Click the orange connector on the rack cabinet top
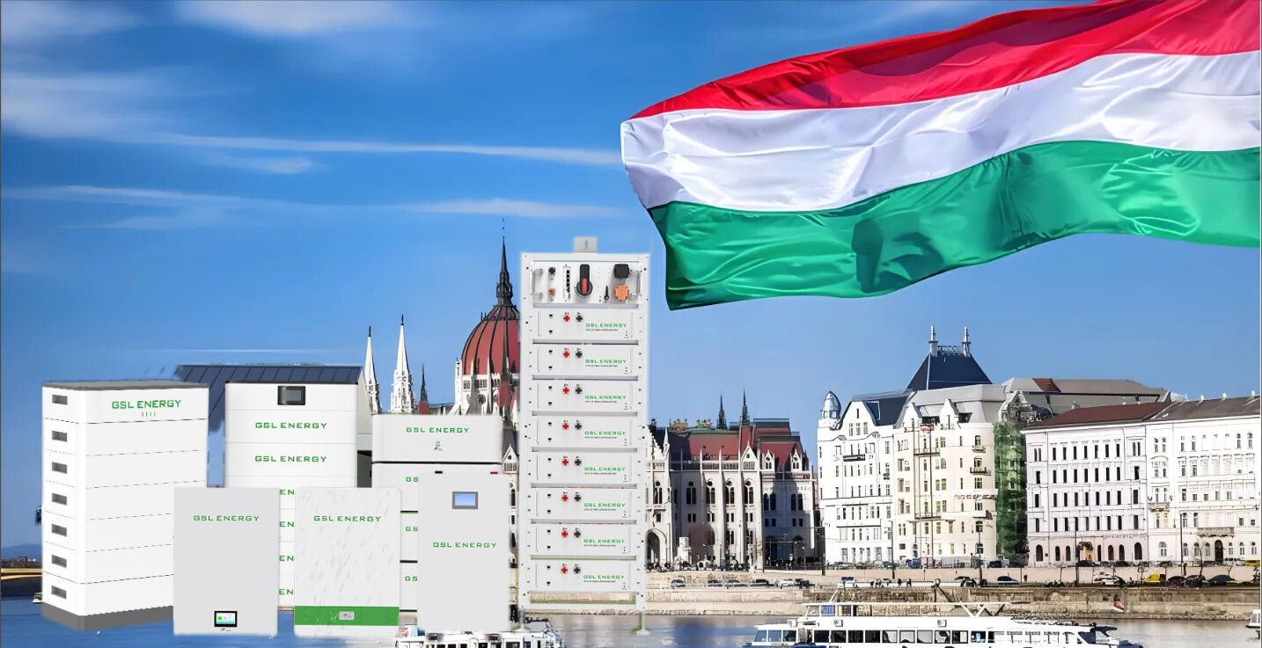Image resolution: width=1262 pixels, height=648 pixels. [621, 292]
